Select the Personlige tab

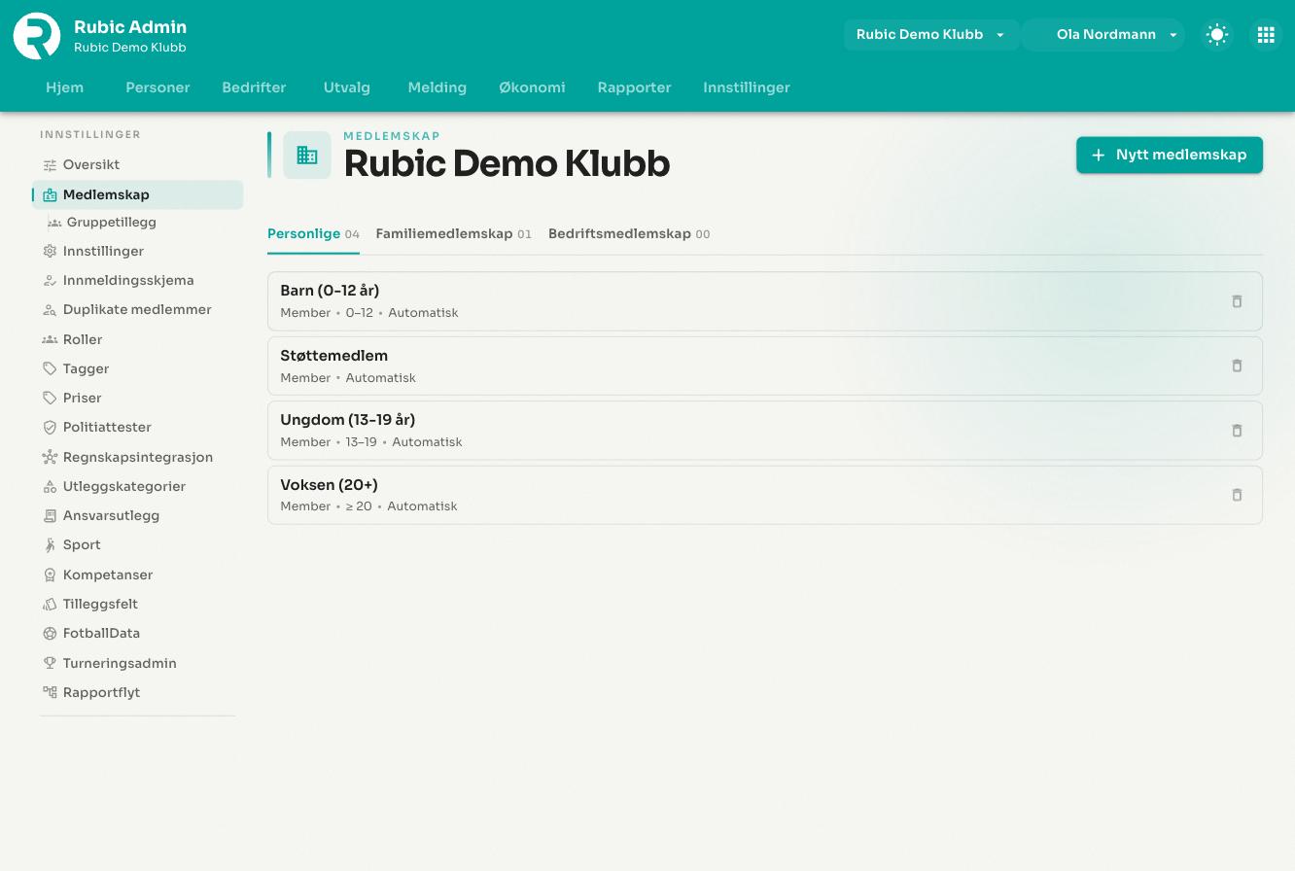(x=313, y=234)
